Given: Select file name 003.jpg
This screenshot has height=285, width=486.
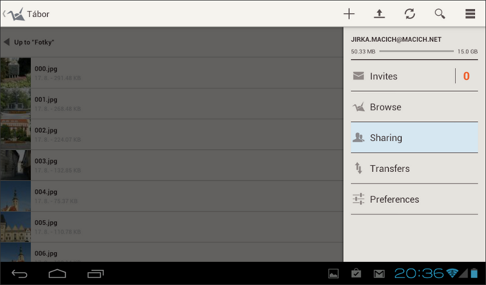Looking at the screenshot, I should tap(46, 161).
